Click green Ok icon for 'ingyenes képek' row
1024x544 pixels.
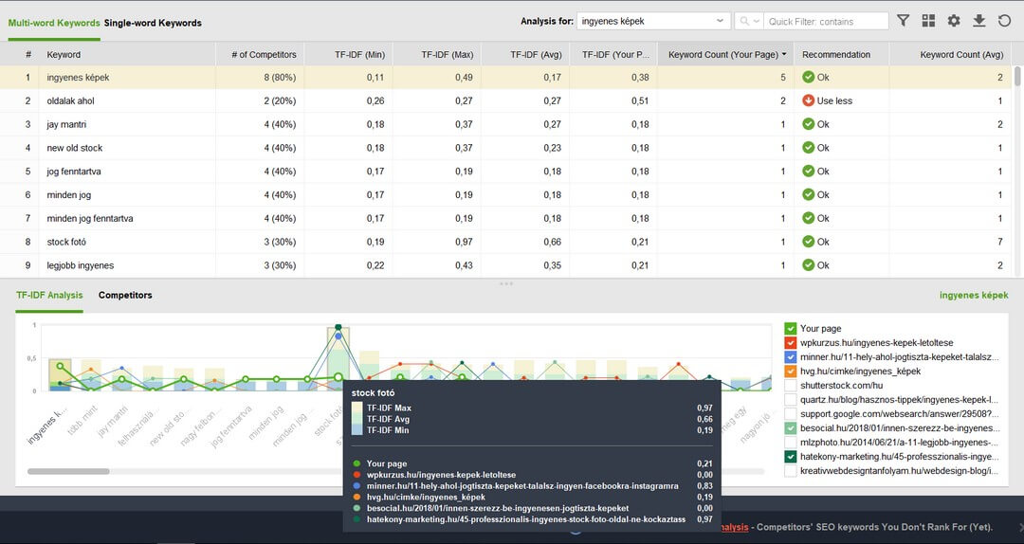pyautogui.click(x=808, y=77)
